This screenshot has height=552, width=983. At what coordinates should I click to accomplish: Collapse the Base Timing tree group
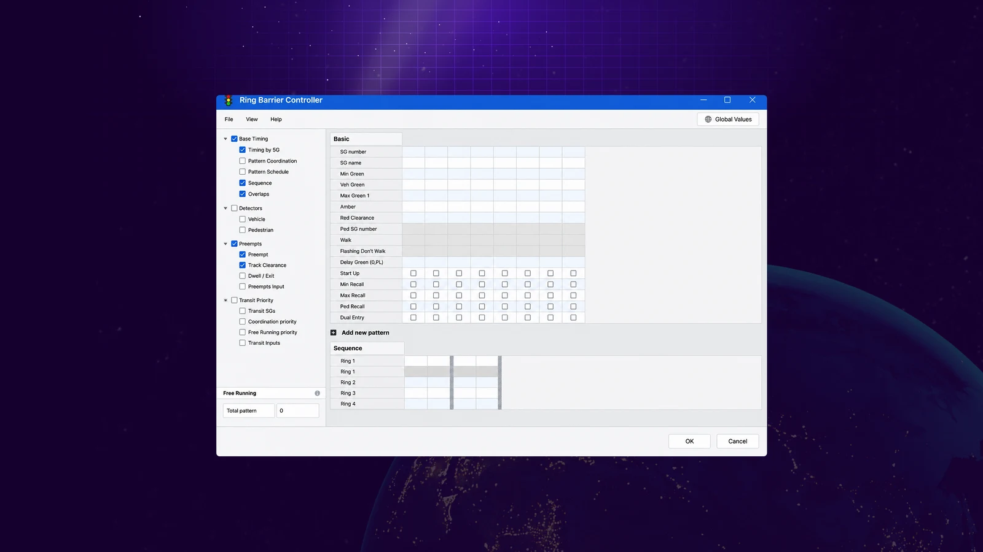pos(225,139)
